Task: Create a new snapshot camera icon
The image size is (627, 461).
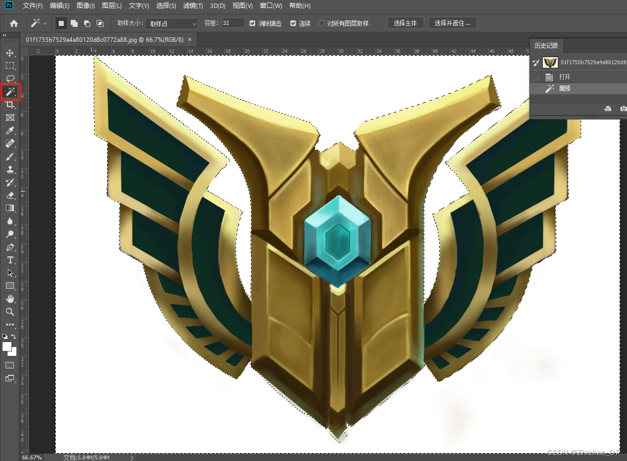Action: (623, 109)
